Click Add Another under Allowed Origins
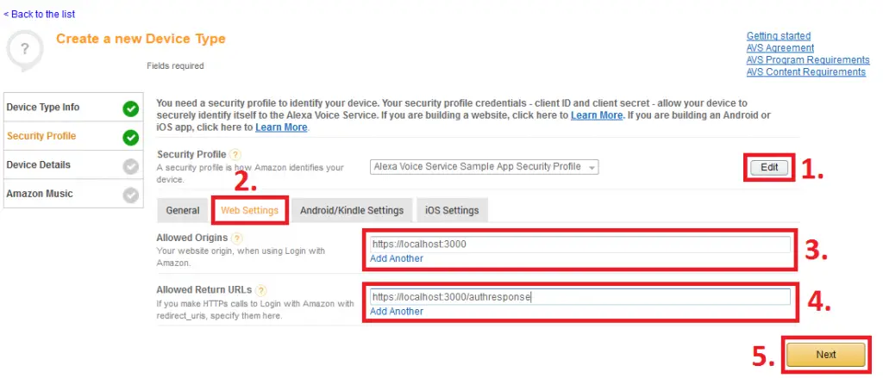The image size is (883, 378). pyautogui.click(x=397, y=259)
